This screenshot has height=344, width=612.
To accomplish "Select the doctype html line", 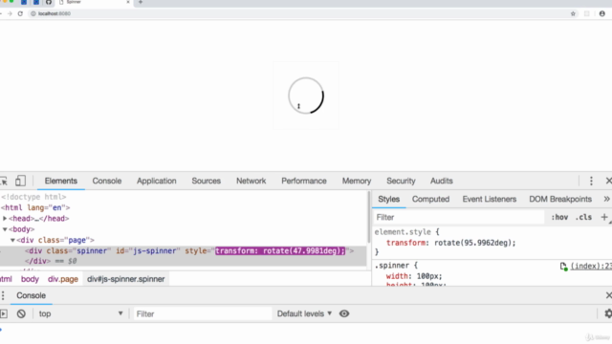I will click(x=33, y=197).
